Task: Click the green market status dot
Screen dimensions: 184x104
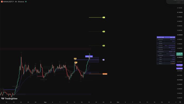Action: click(26, 2)
